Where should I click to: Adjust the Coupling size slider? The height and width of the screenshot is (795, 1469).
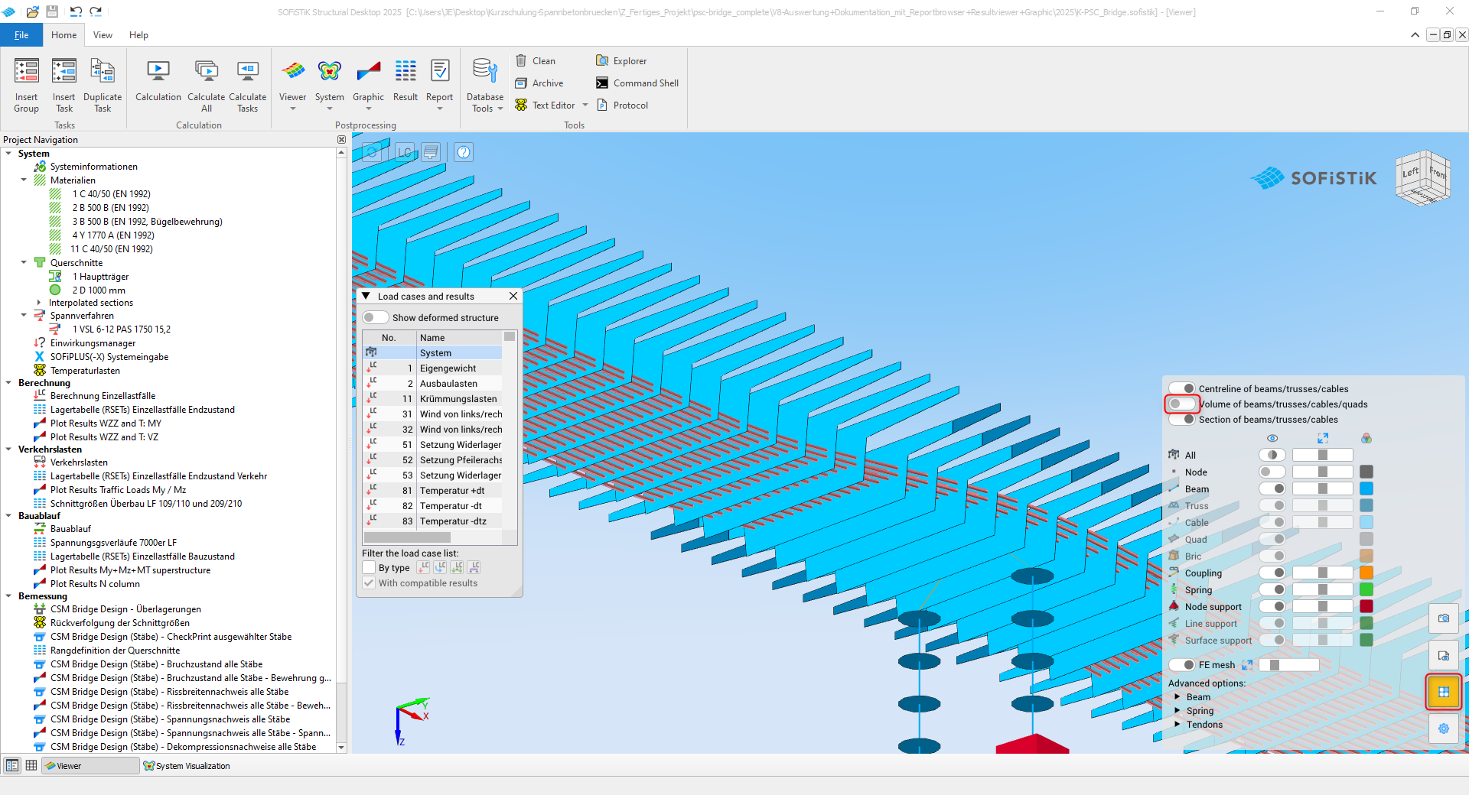click(1323, 573)
